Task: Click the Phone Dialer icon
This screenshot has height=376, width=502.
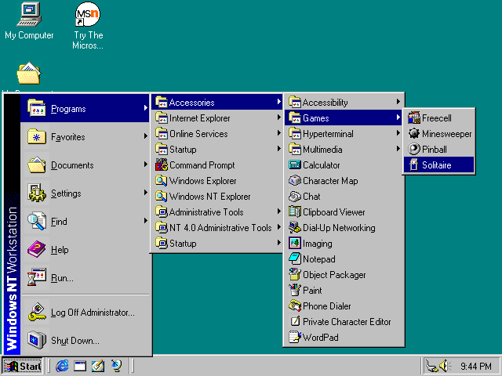Action: [295, 306]
